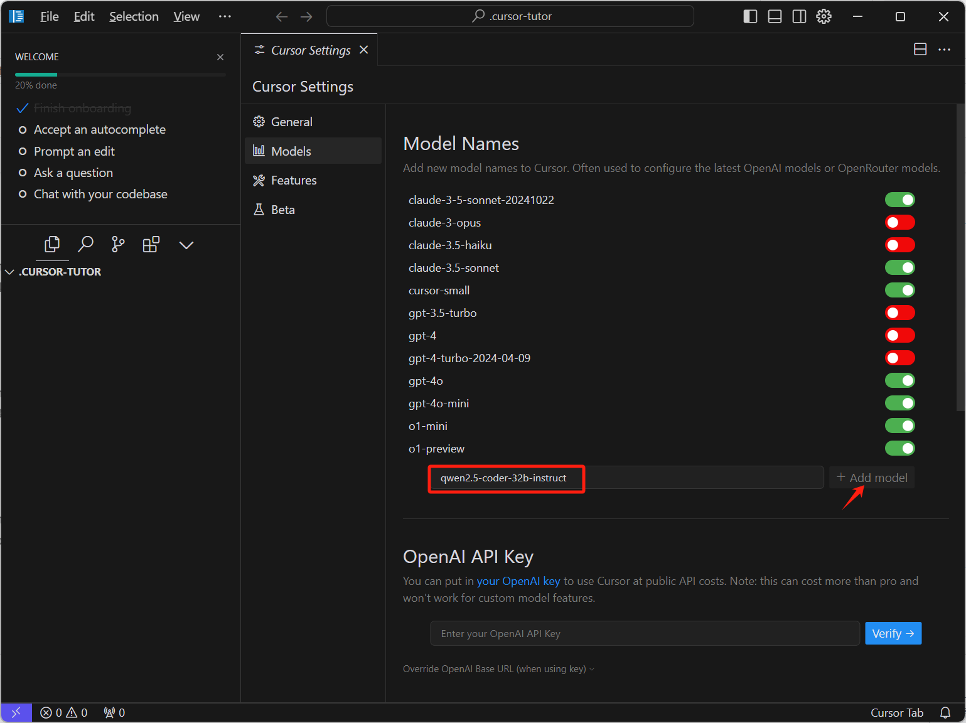Enable the gpt-3.5-turbo model
The width and height of the screenshot is (966, 723).
click(900, 313)
